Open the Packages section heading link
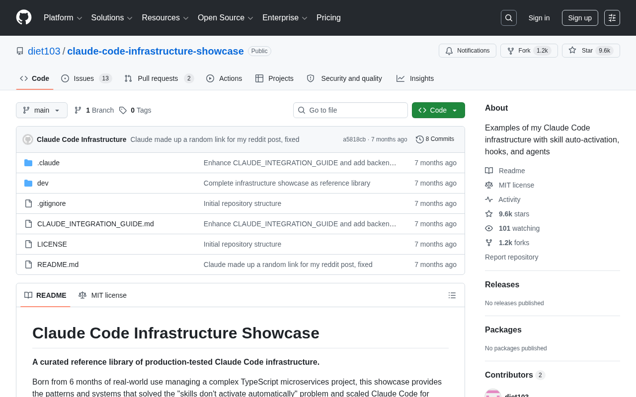The height and width of the screenshot is (397, 636). tap(503, 330)
